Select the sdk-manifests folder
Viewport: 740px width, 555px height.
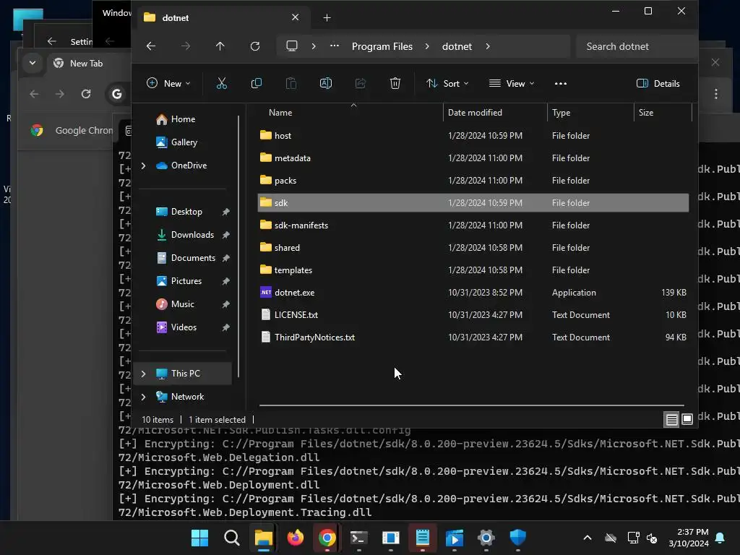[x=473, y=225]
